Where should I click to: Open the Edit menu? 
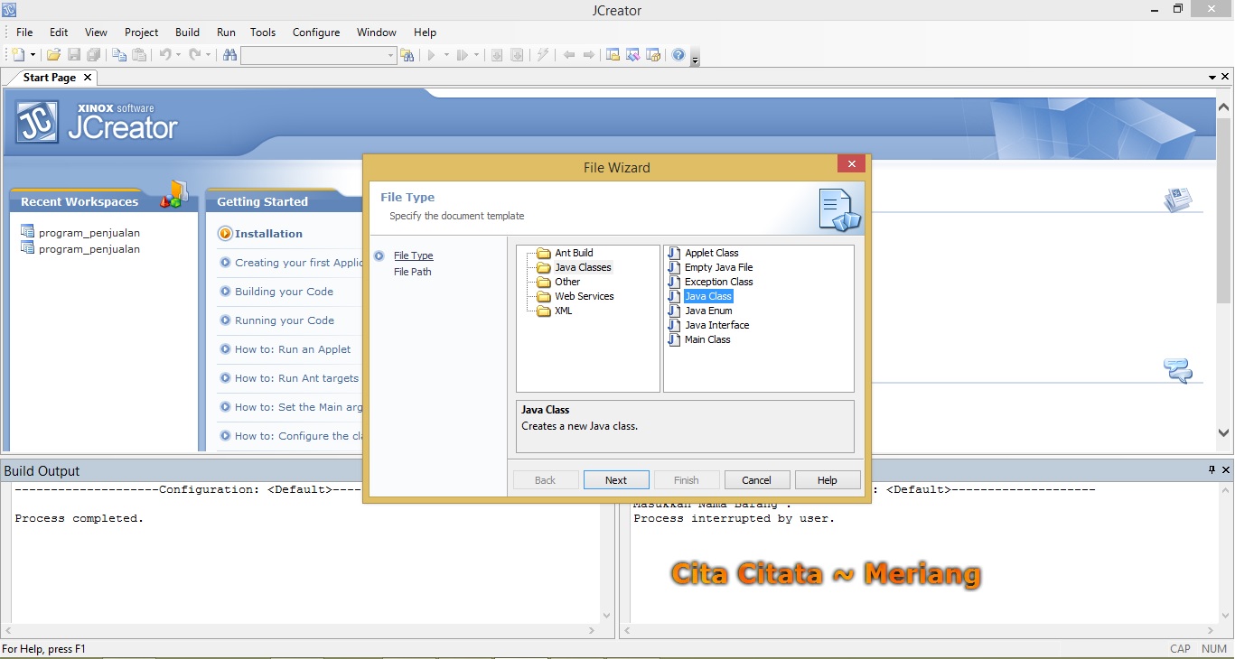coord(59,32)
